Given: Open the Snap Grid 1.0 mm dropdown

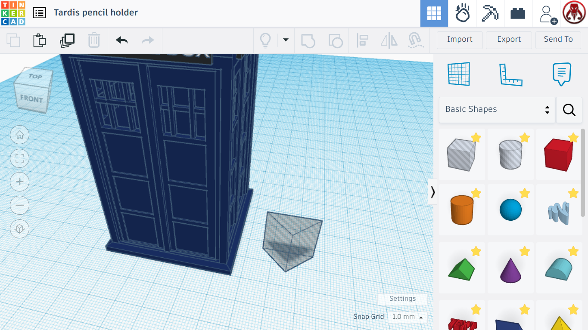Looking at the screenshot, I should 407,317.
